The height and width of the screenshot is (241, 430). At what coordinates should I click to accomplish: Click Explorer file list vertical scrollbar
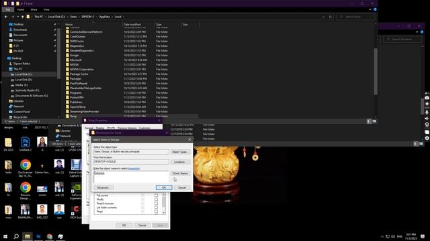[376, 71]
